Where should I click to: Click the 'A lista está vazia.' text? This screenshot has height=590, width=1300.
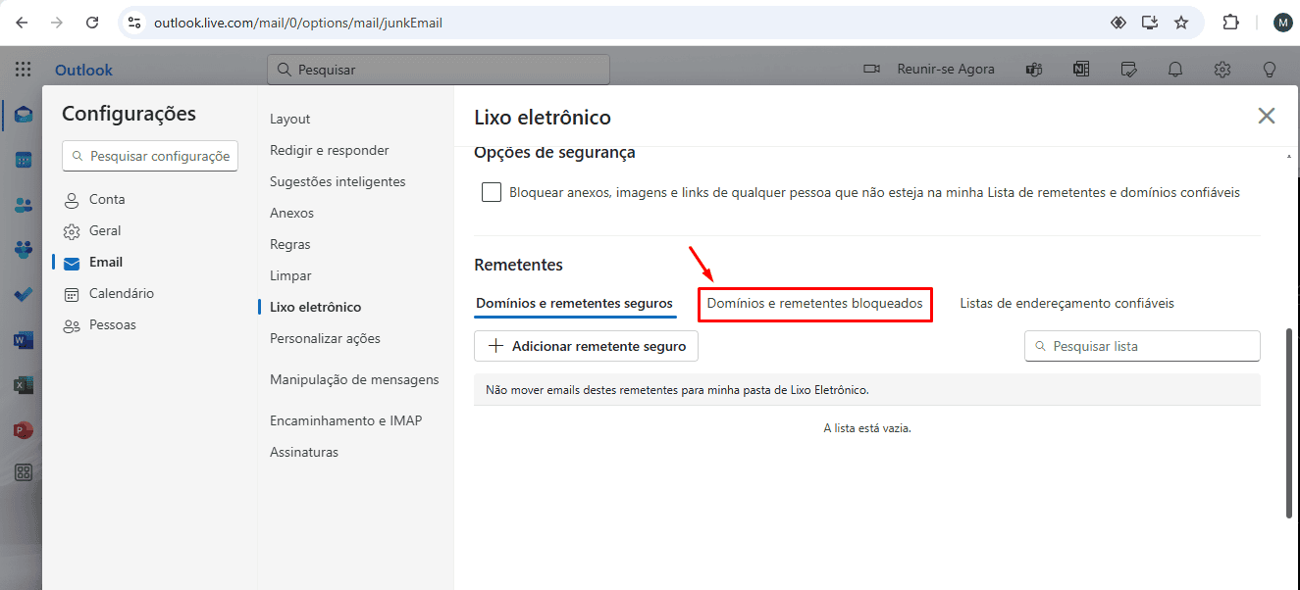[867, 428]
